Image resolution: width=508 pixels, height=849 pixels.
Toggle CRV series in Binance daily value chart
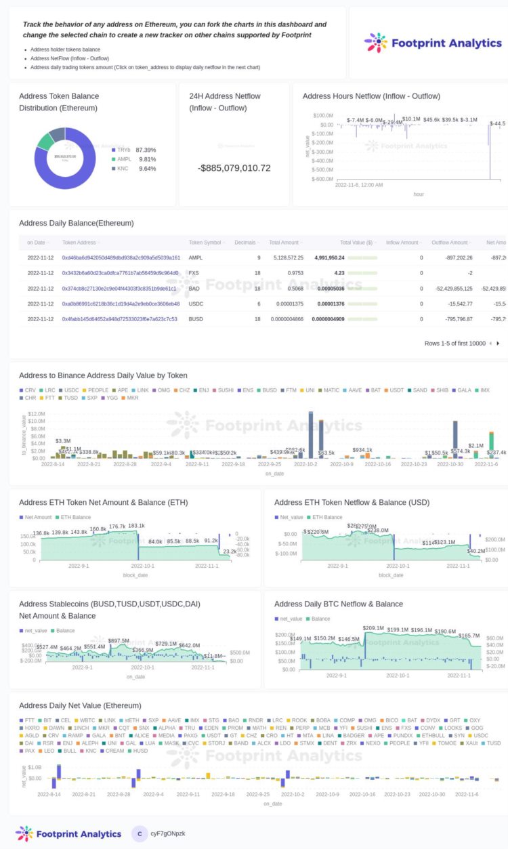(x=26, y=390)
